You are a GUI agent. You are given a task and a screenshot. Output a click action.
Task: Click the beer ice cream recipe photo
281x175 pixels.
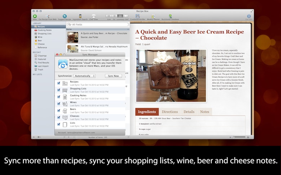[171, 76]
